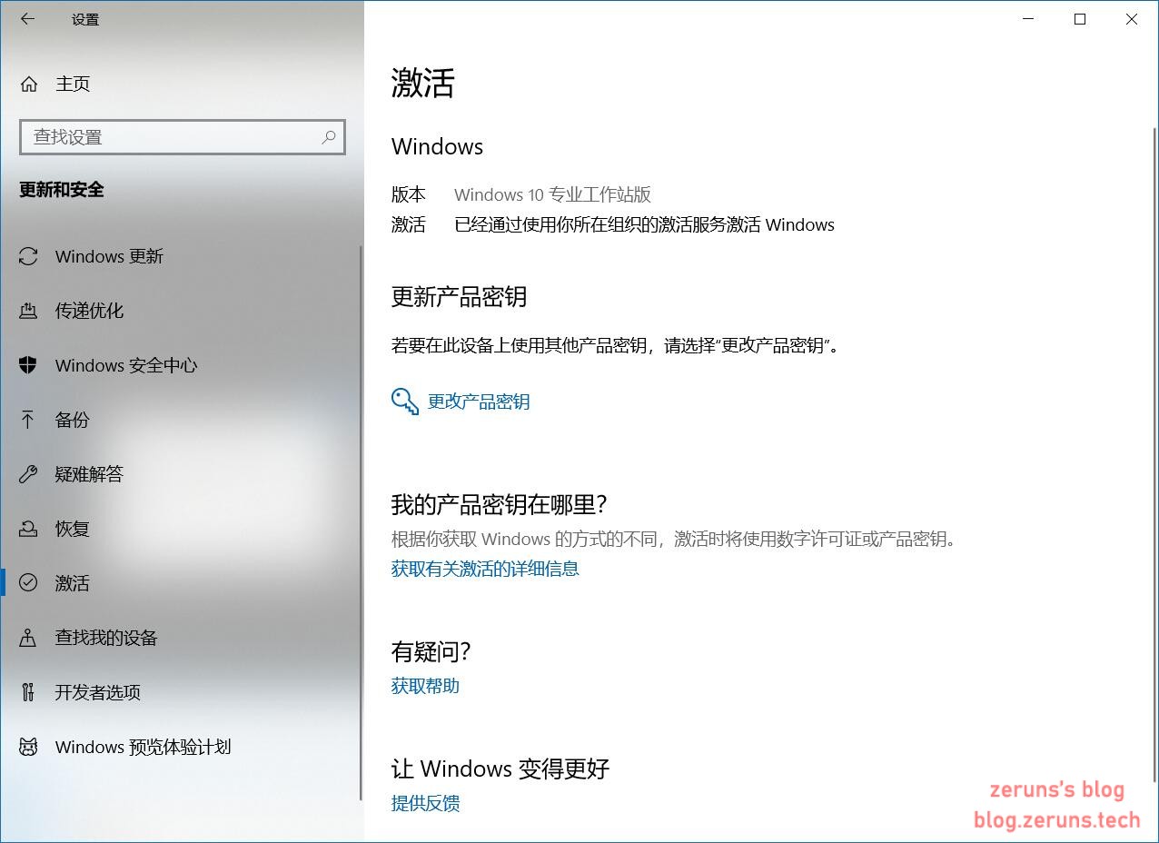Click the Windows 更新 refresh icon

(x=29, y=257)
